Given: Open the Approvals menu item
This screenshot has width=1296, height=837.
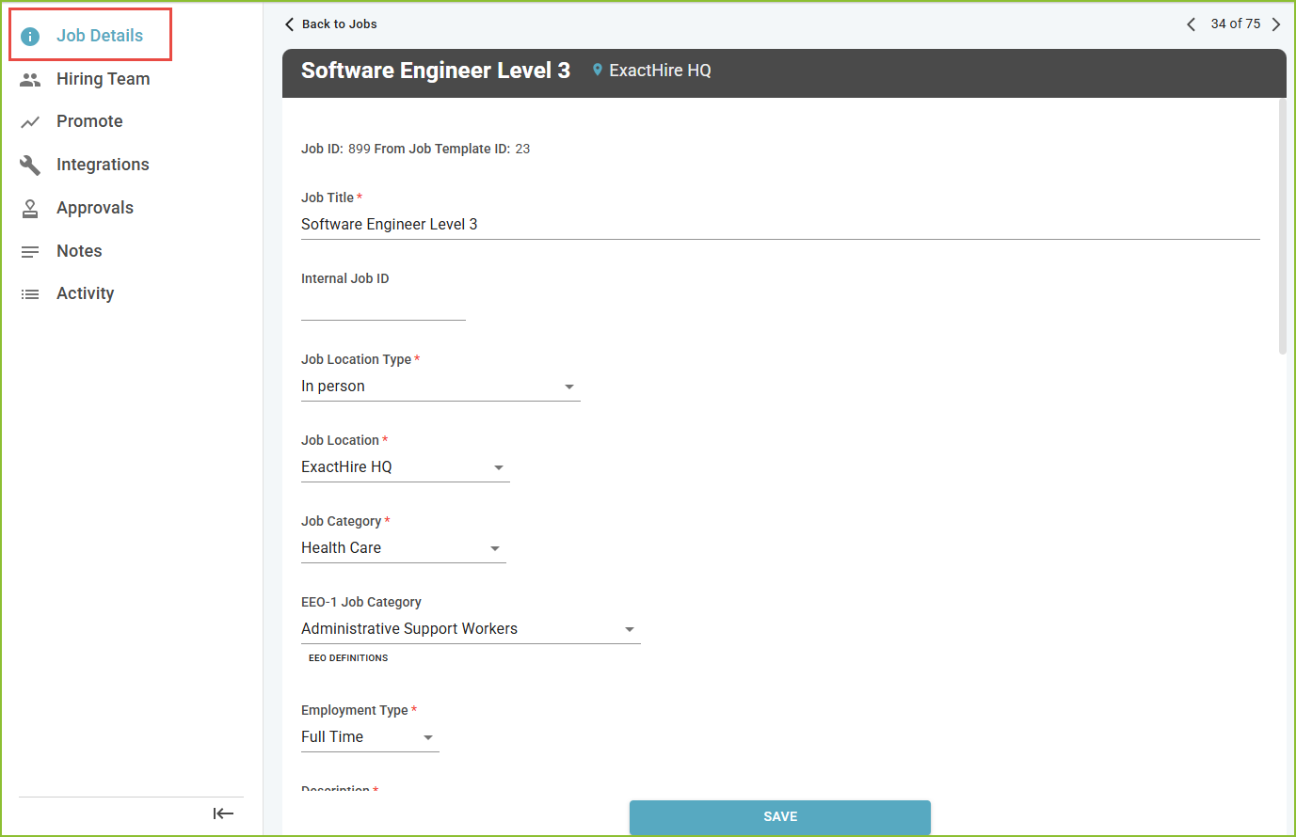Looking at the screenshot, I should tap(95, 208).
